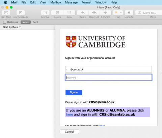Open the Message menu
This screenshot has height=138, width=162.
pos(71,2)
